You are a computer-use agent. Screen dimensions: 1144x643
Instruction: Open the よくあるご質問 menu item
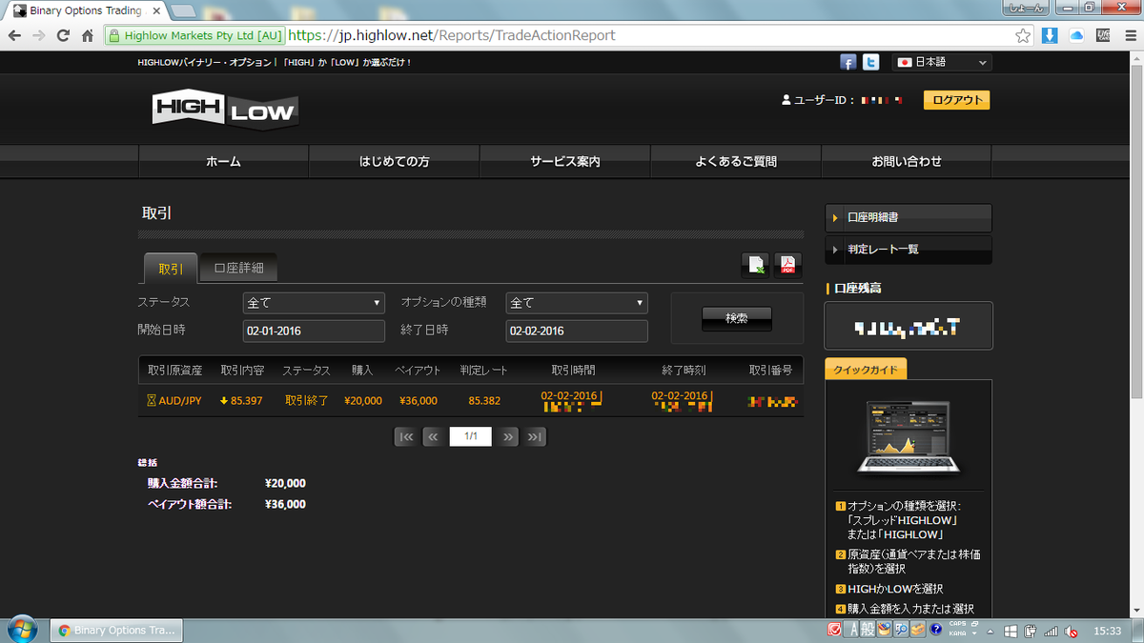(x=735, y=161)
